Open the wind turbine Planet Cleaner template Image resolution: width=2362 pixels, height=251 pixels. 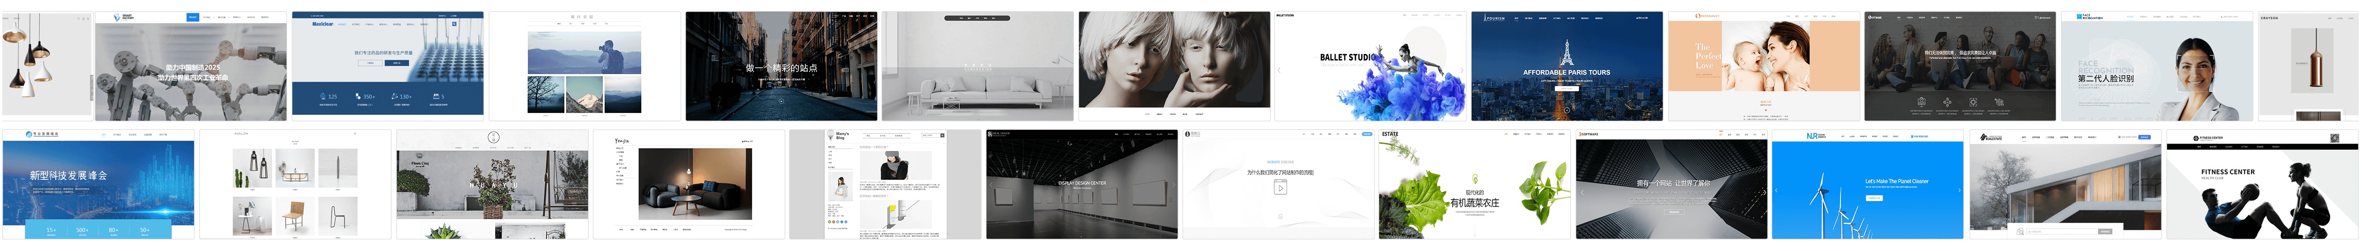tap(1867, 184)
